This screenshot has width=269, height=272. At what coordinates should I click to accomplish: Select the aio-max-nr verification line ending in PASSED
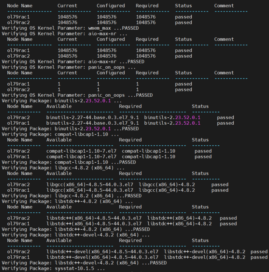click(73, 61)
